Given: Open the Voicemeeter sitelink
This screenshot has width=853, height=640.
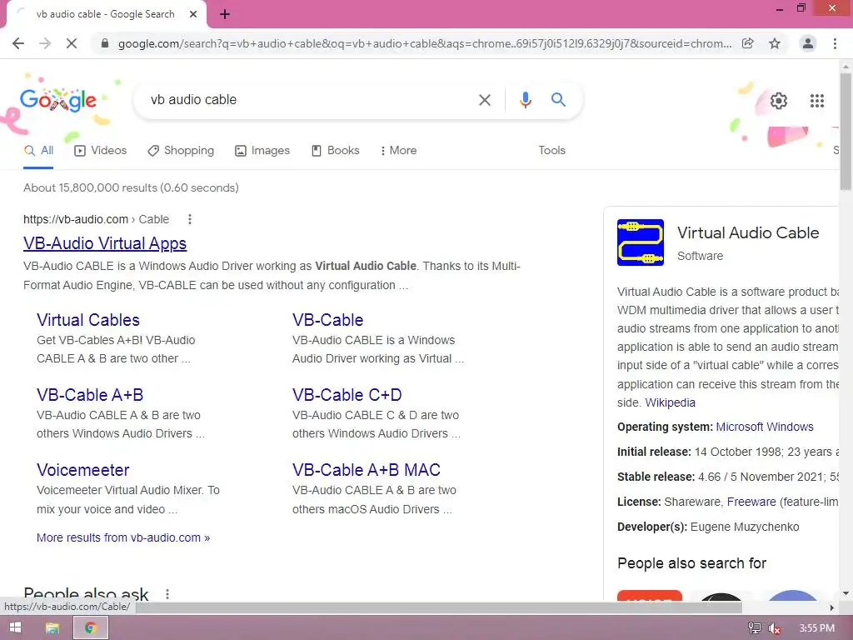Looking at the screenshot, I should 82,470.
